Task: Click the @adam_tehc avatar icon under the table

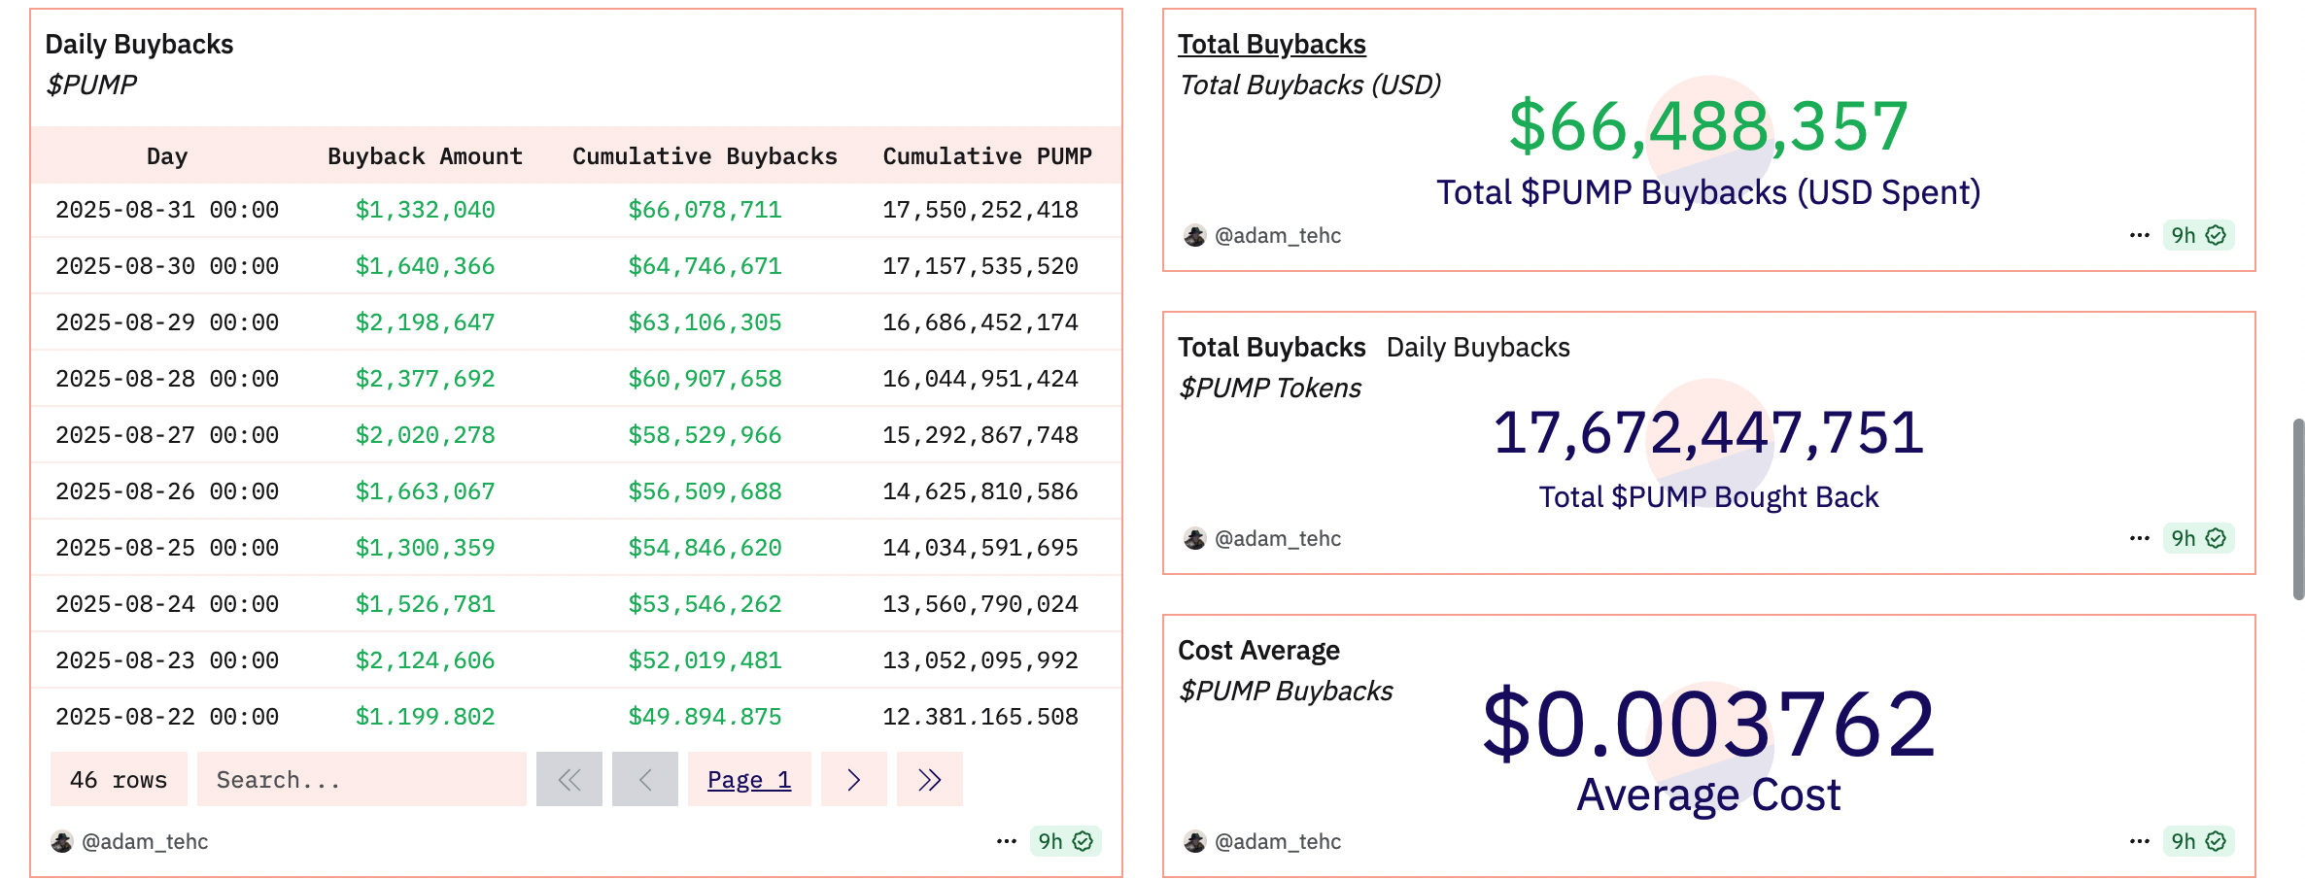Action: [x=61, y=841]
